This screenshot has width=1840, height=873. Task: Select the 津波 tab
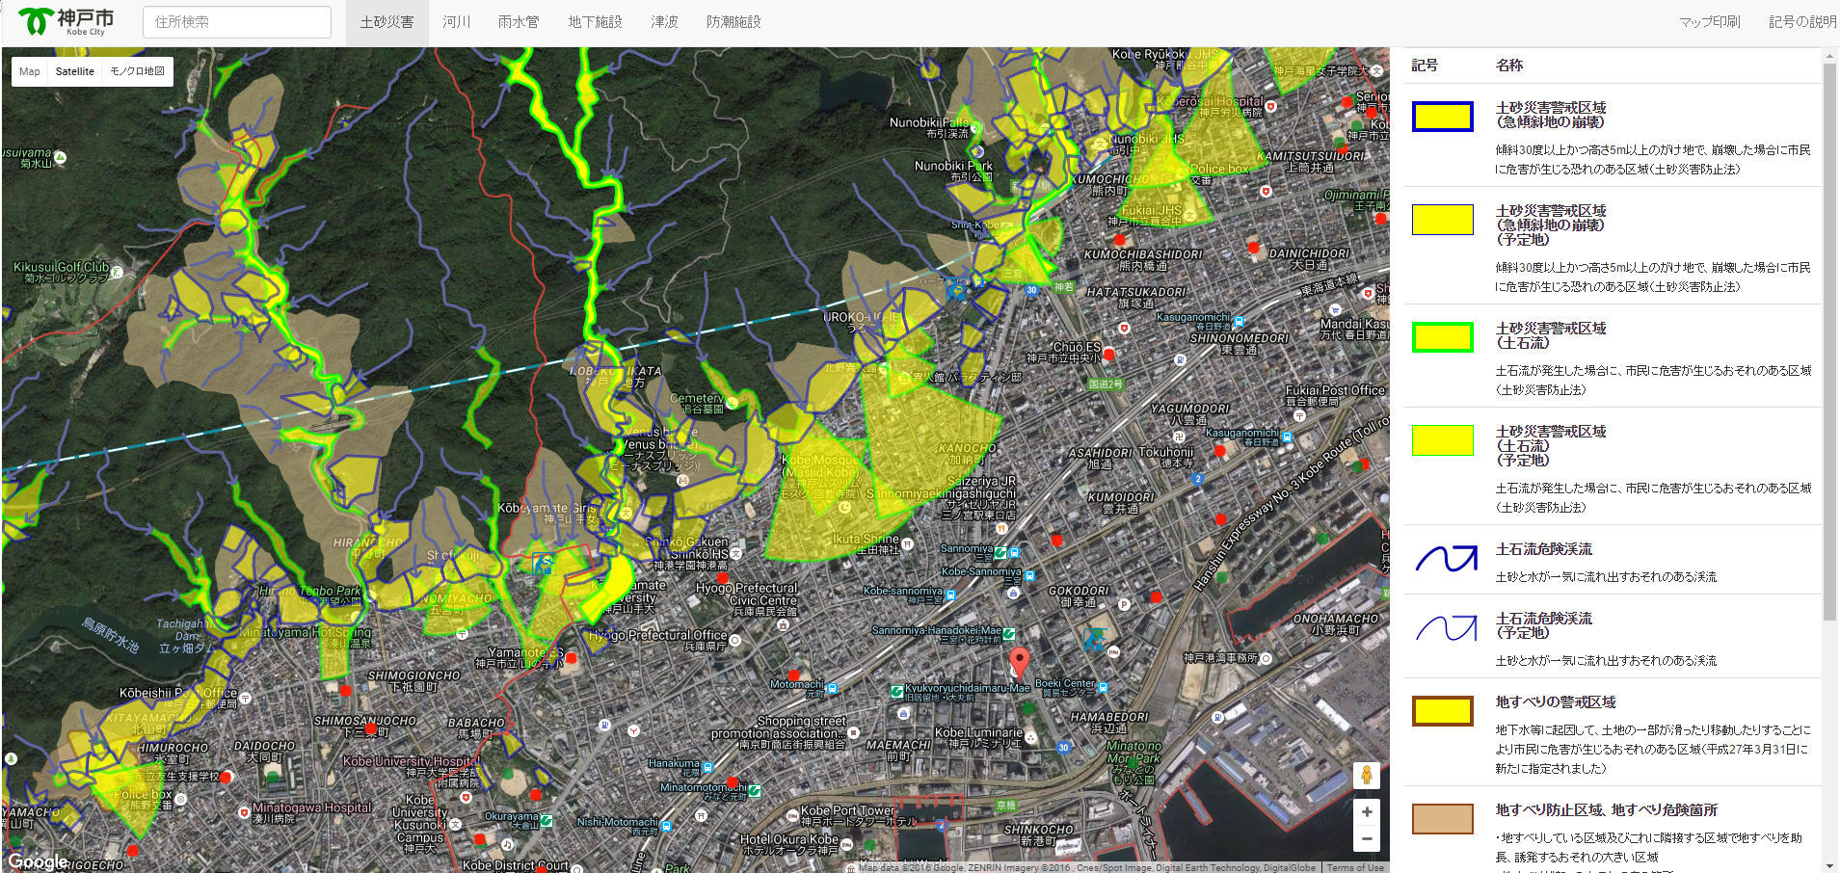664,21
